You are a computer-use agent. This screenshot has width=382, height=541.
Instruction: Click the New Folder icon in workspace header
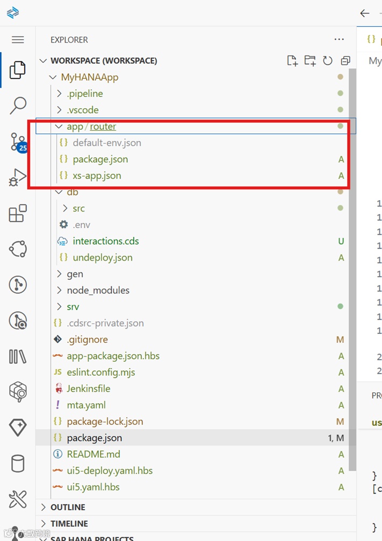pos(309,61)
